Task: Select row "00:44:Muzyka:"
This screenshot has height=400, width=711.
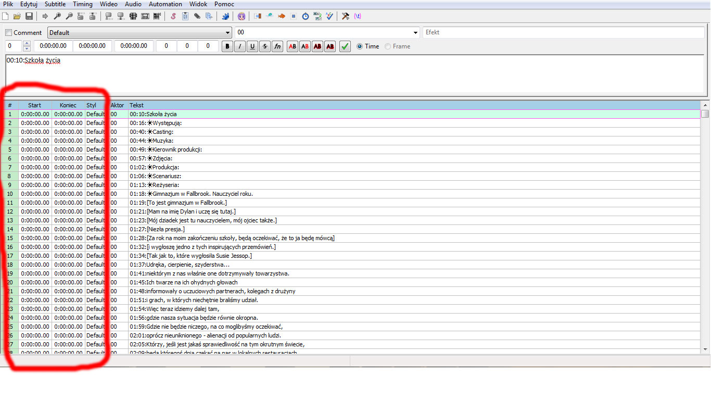Action: coord(351,141)
